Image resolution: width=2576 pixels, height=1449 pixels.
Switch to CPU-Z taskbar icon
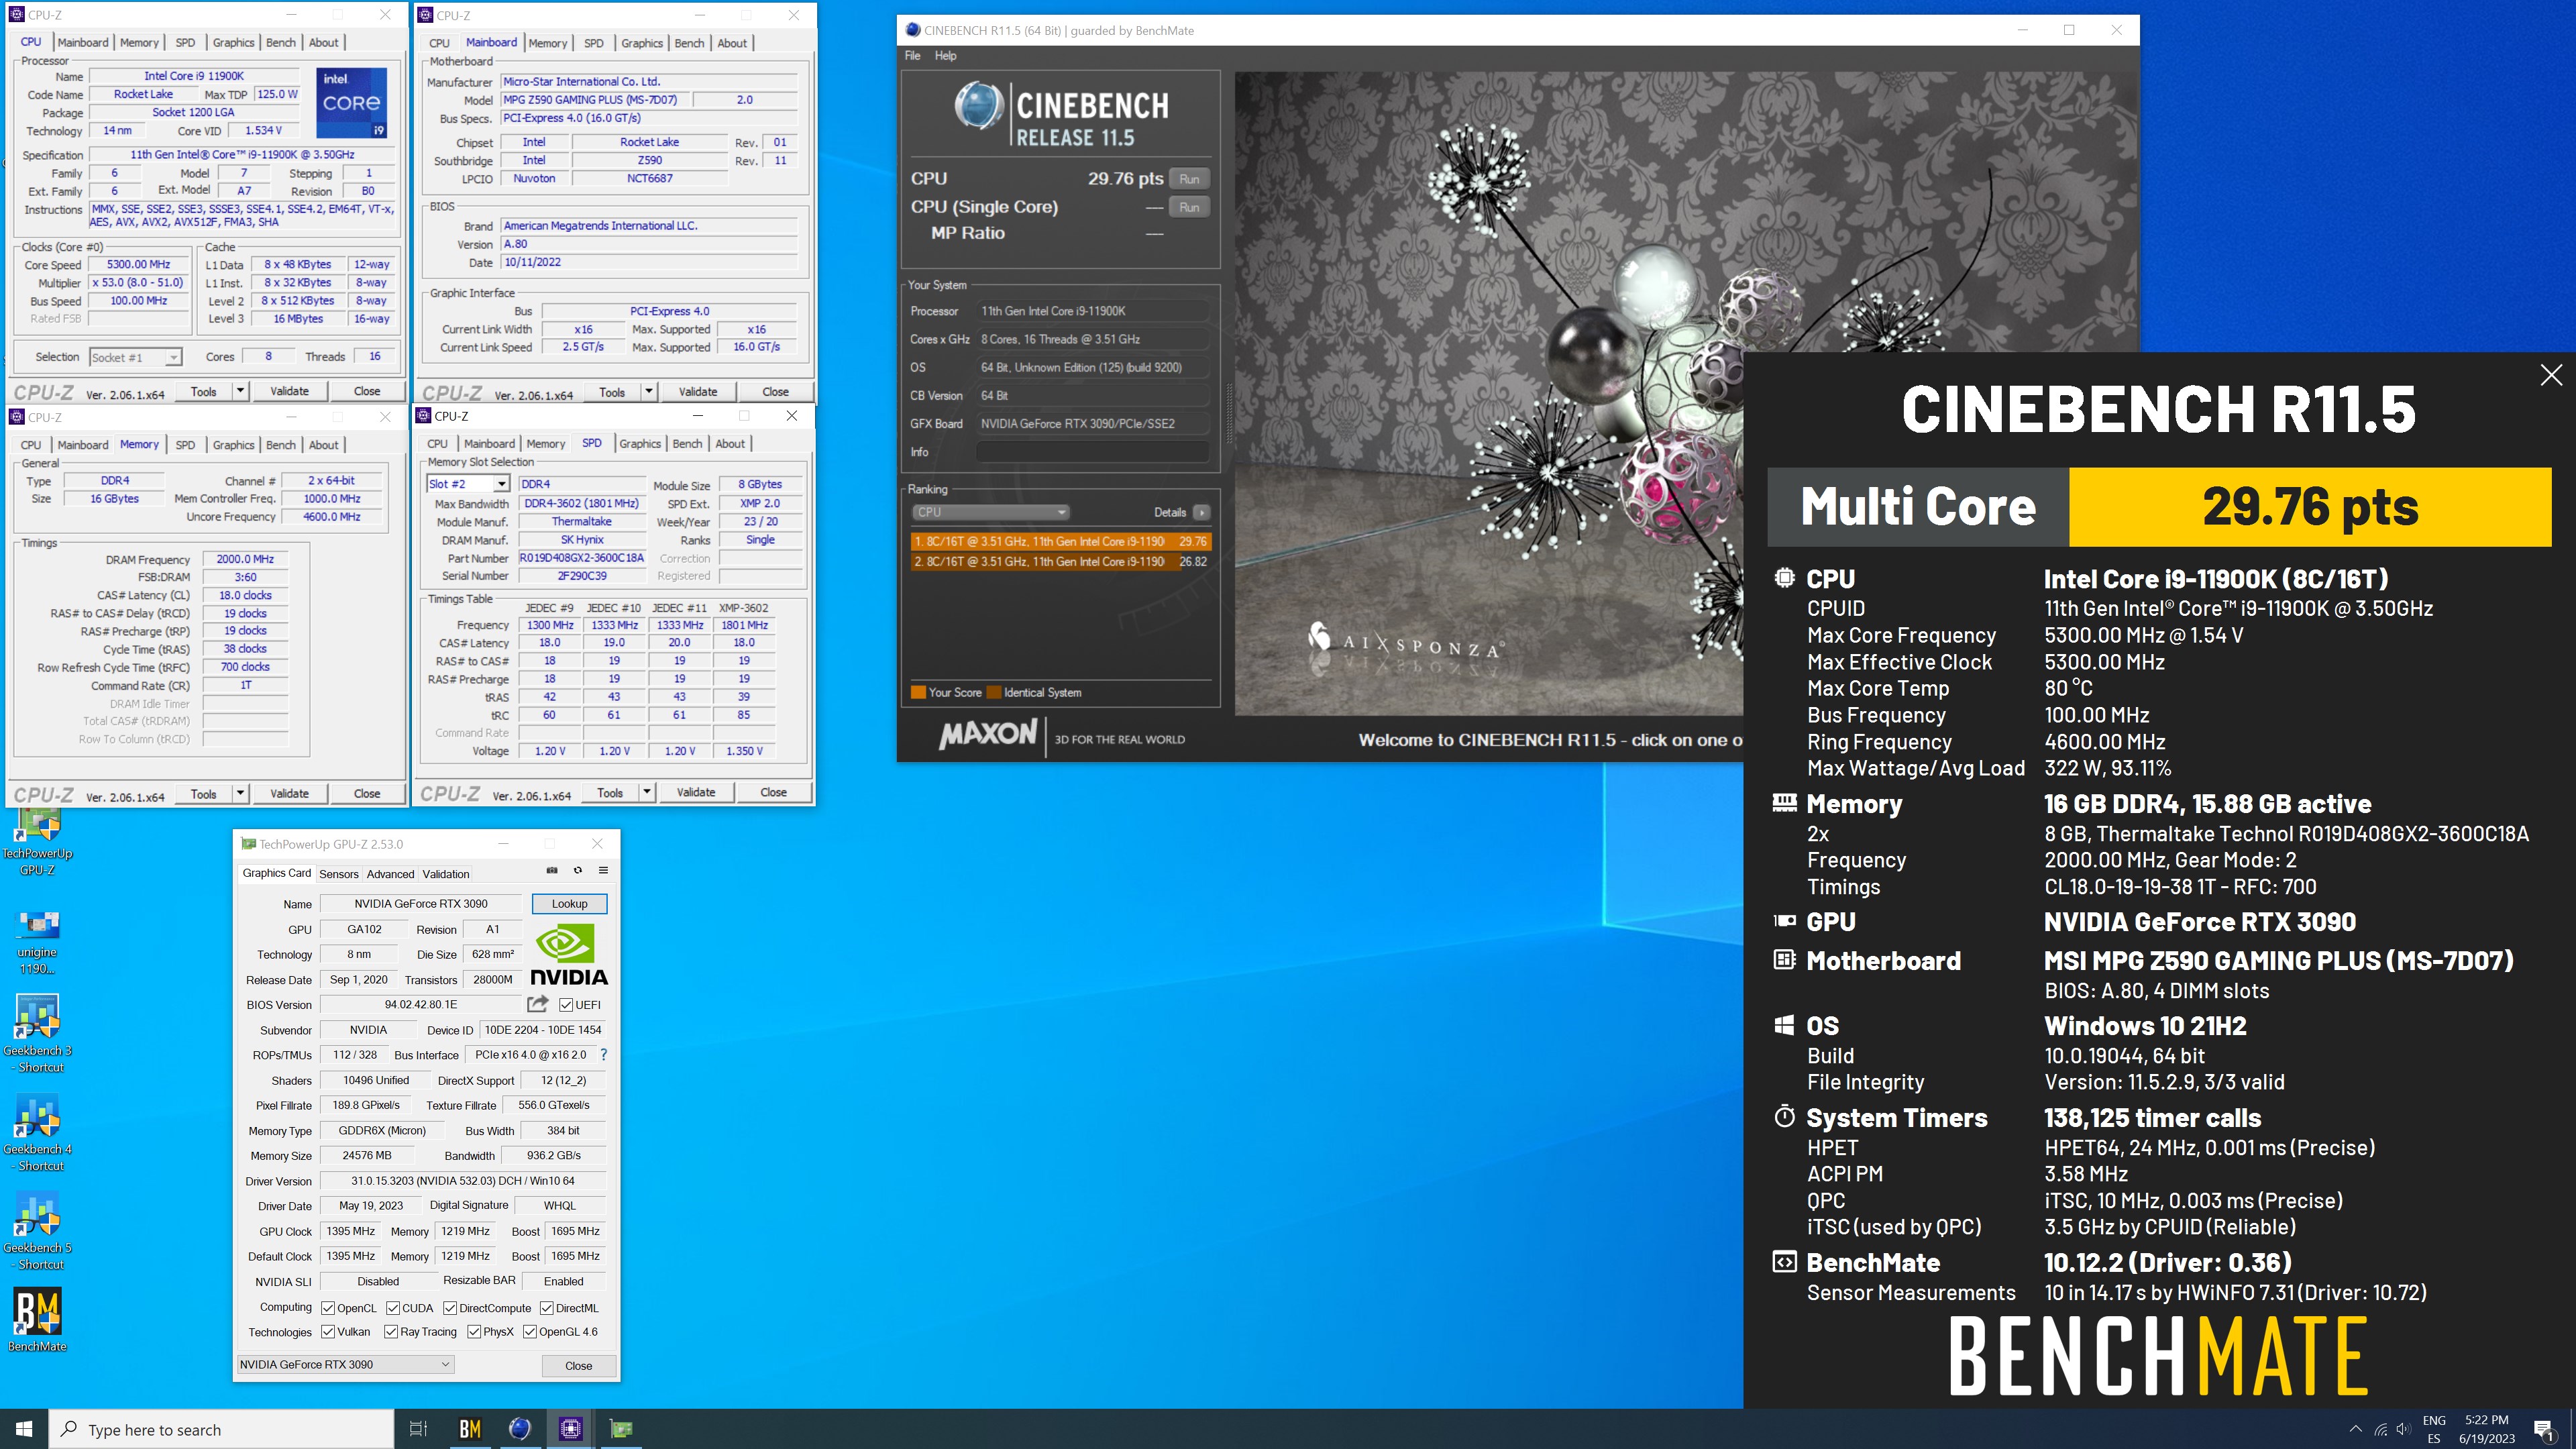click(x=571, y=1429)
